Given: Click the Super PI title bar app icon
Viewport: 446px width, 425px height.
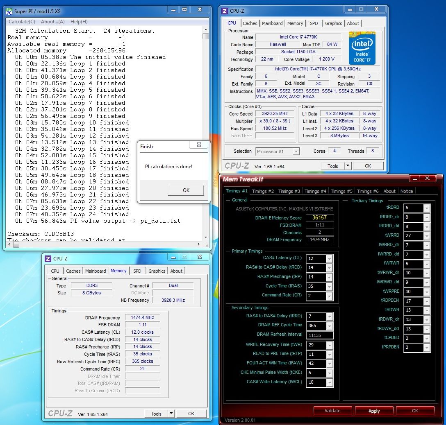Looking at the screenshot, I should [9, 11].
